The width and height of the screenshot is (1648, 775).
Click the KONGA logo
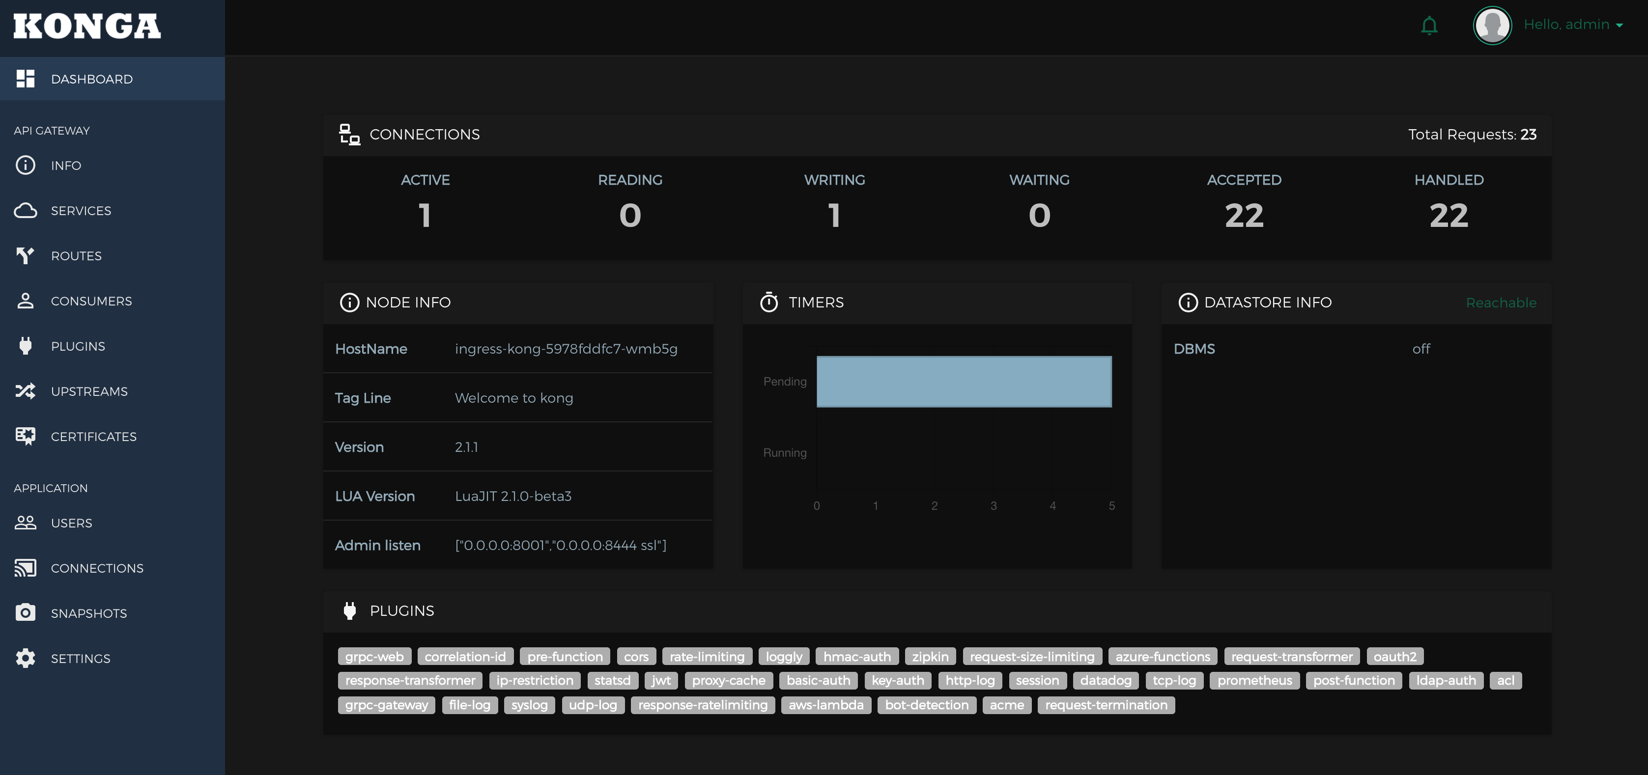[x=87, y=26]
